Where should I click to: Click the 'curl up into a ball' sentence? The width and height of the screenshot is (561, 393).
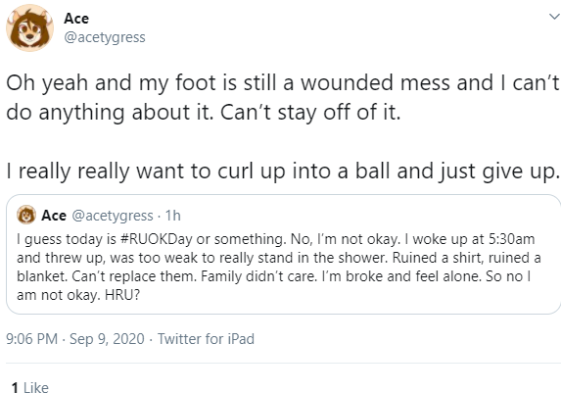click(283, 171)
